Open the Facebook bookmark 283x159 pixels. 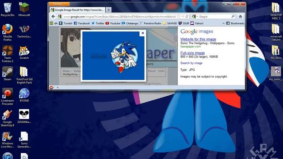pyautogui.click(x=82, y=23)
